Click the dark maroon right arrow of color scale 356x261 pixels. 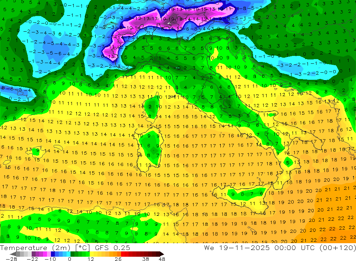(162, 254)
